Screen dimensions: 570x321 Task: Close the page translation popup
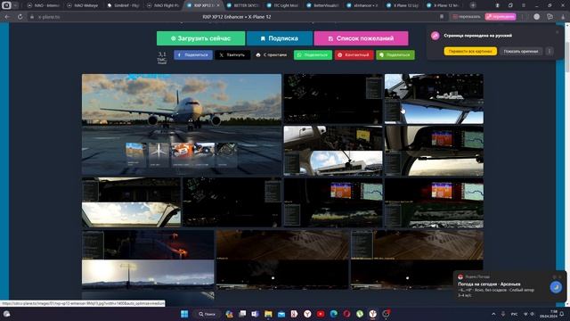[558, 32]
